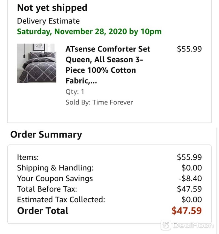Click the -$8.40 coupon savings amount

click(x=190, y=178)
